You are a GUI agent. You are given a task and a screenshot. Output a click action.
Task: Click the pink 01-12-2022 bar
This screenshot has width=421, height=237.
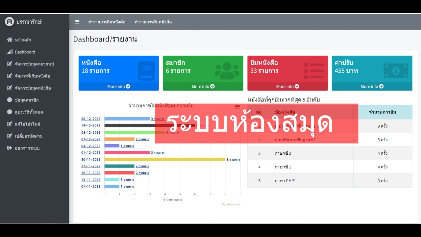point(127,153)
